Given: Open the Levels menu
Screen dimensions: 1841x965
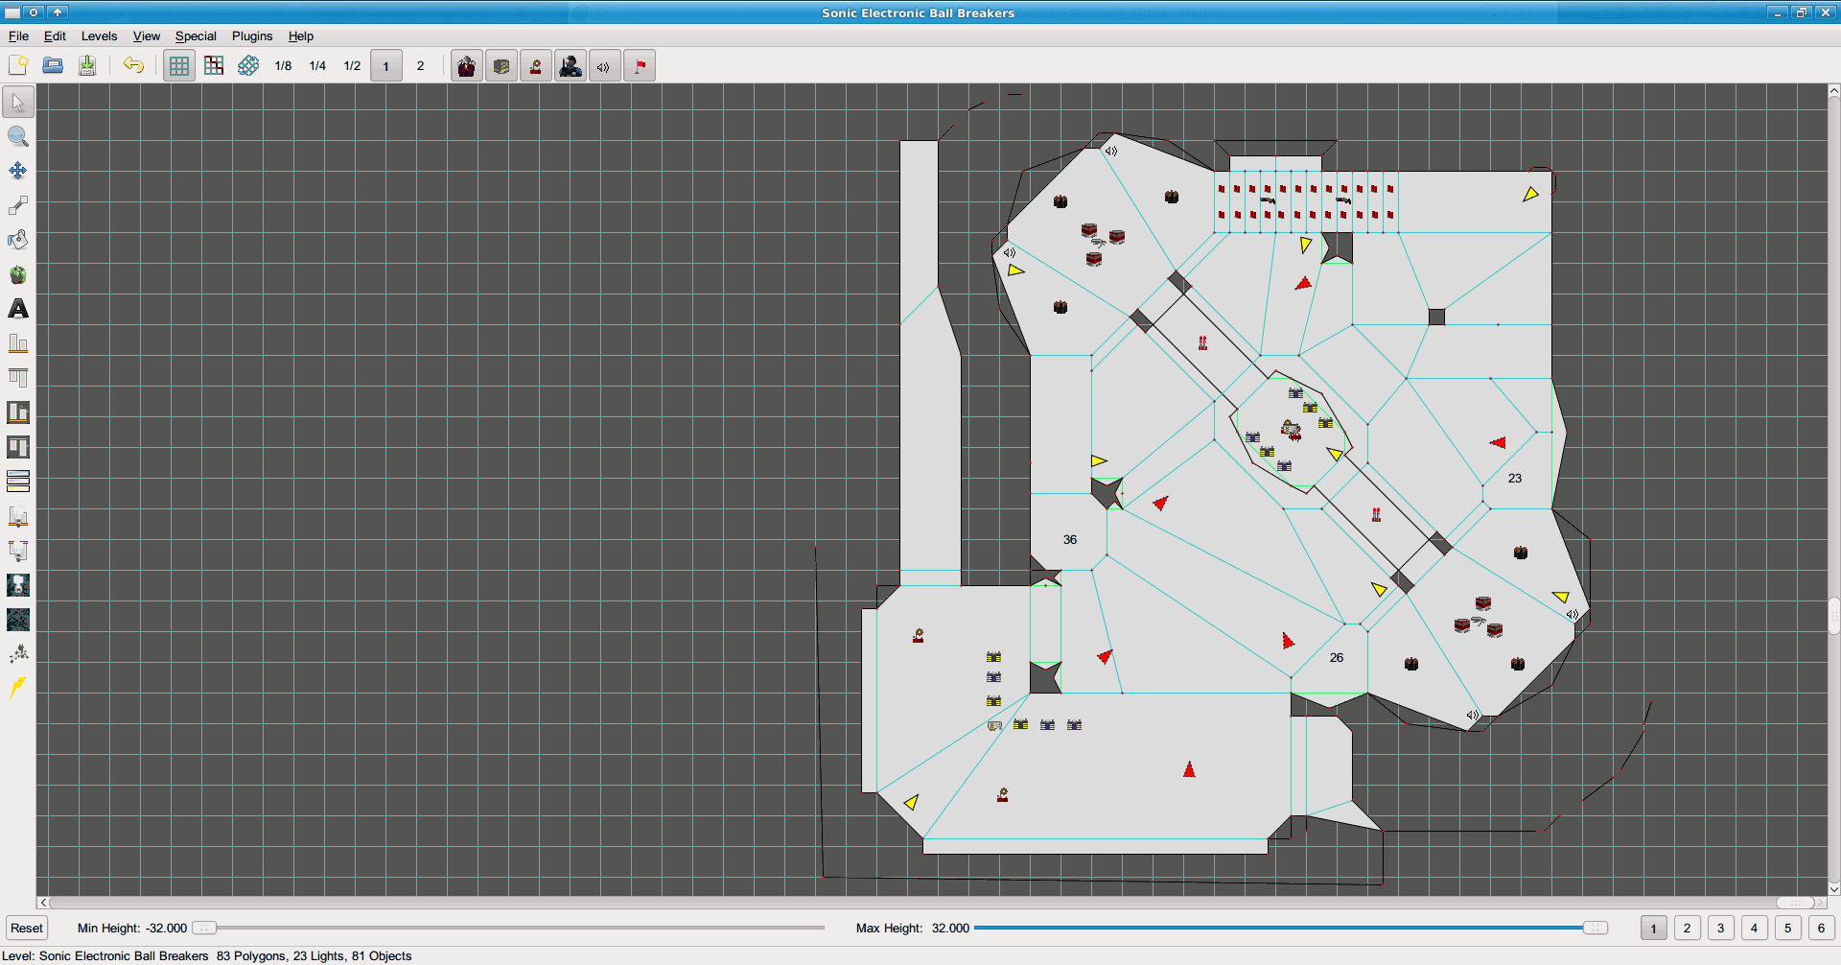Looking at the screenshot, I should click(99, 35).
